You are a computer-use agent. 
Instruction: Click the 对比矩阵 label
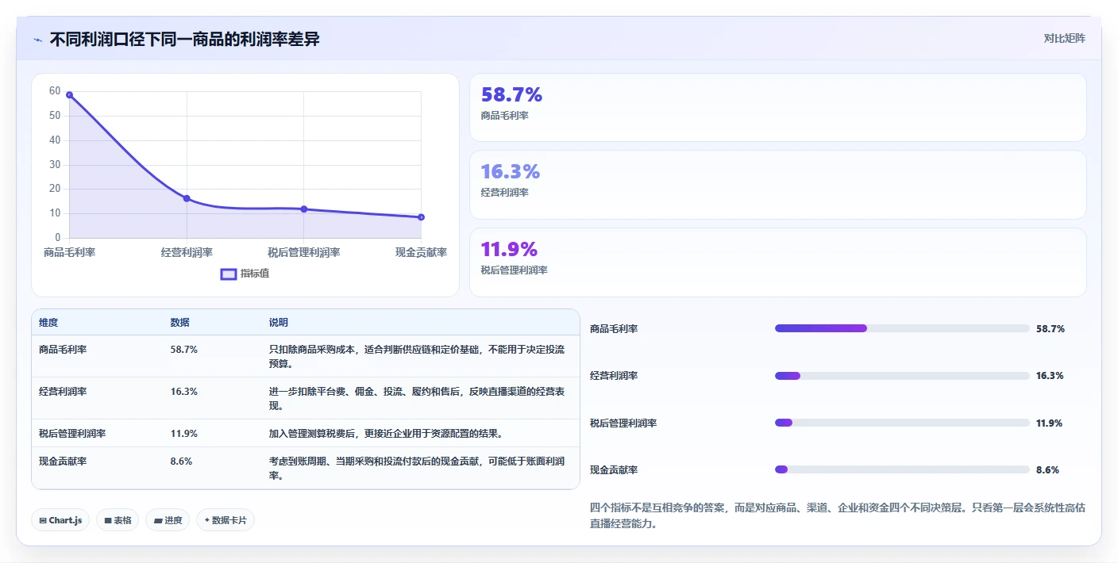(1064, 38)
